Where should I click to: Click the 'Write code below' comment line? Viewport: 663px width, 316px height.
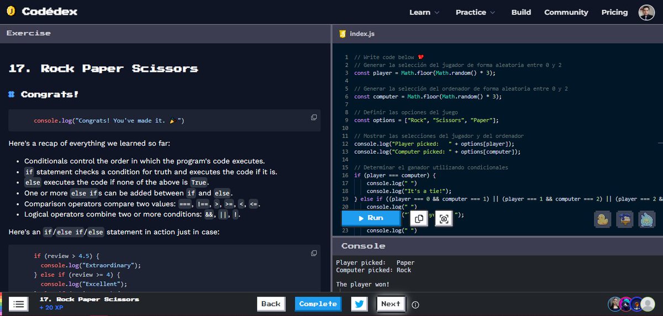(389, 57)
